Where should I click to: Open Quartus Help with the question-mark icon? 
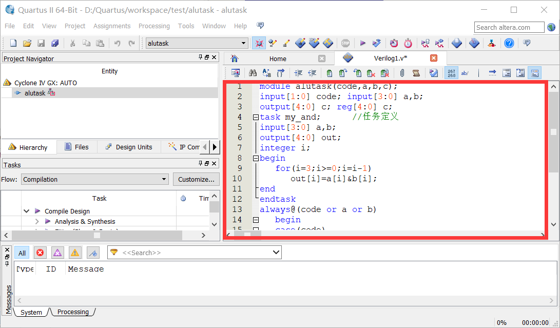click(x=509, y=43)
